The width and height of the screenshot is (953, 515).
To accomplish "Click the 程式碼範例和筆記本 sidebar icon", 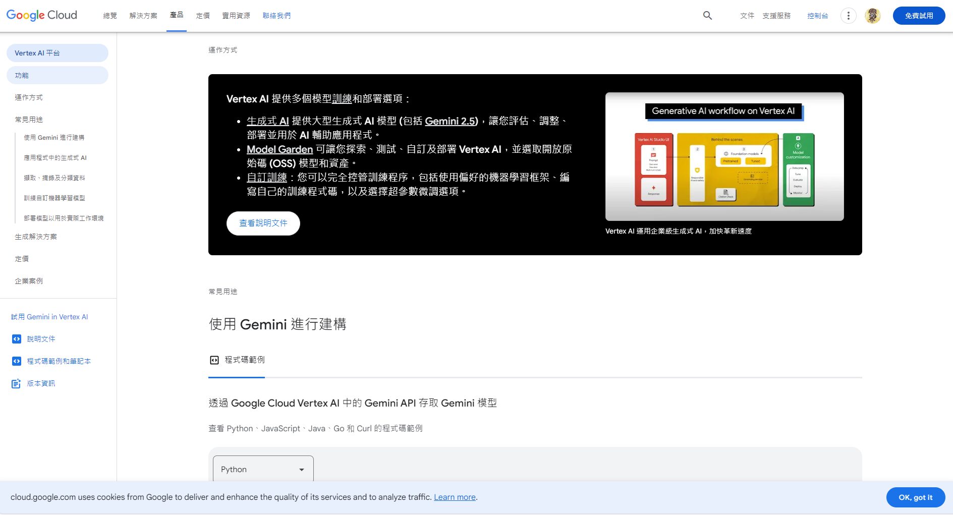I will click(x=17, y=361).
